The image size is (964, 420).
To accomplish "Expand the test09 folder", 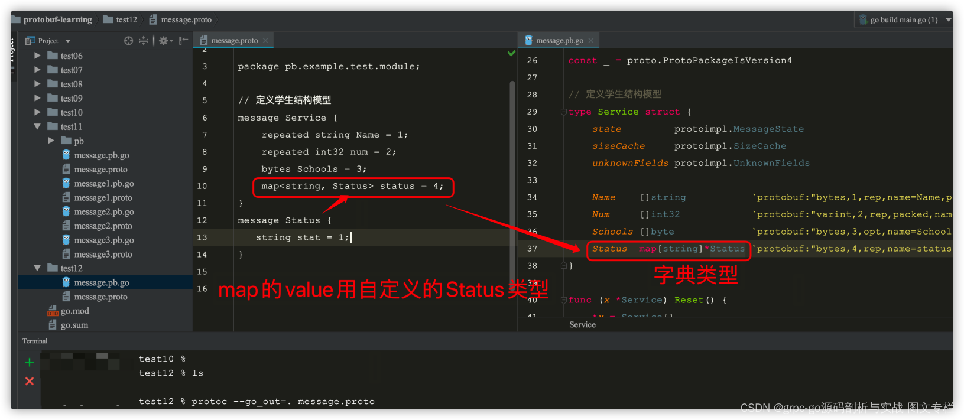I will click(x=37, y=98).
